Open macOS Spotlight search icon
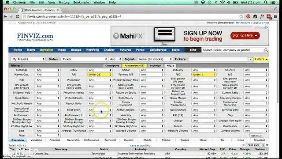Image resolution: width=282 pixels, height=159 pixels. 266,2
